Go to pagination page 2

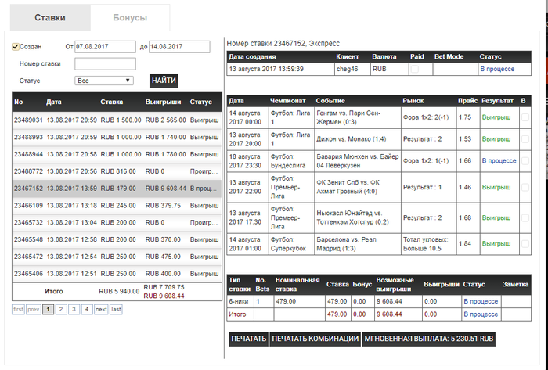pos(61,309)
